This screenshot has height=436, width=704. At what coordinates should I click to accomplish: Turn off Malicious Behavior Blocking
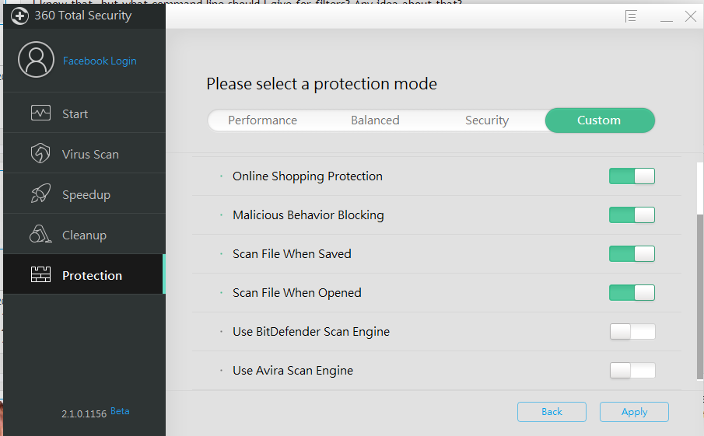[632, 215]
